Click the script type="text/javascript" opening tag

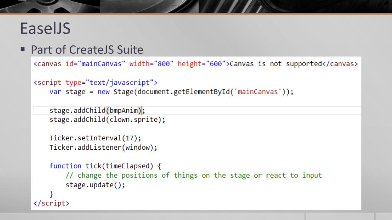point(95,82)
